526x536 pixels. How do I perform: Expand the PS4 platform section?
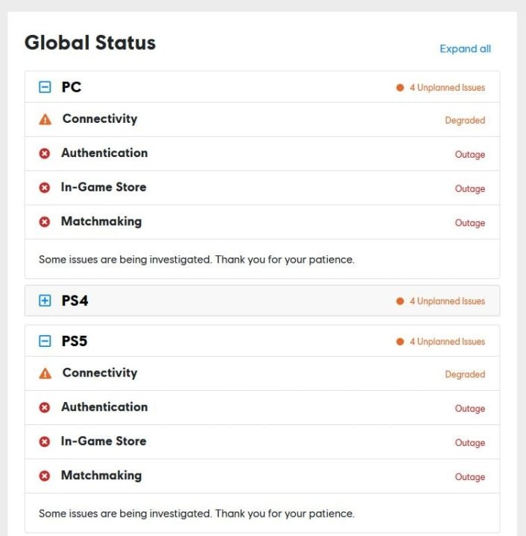coord(45,301)
